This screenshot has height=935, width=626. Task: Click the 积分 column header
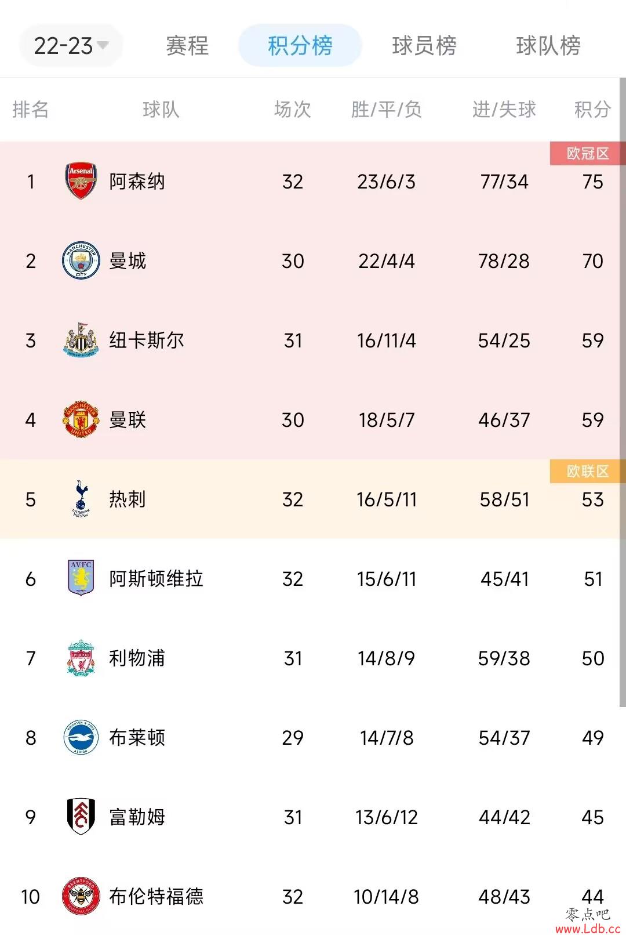pyautogui.click(x=592, y=109)
